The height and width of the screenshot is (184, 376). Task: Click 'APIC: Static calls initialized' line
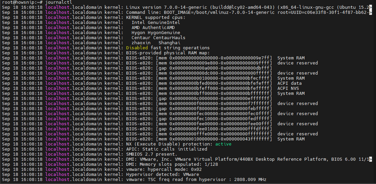point(167,149)
